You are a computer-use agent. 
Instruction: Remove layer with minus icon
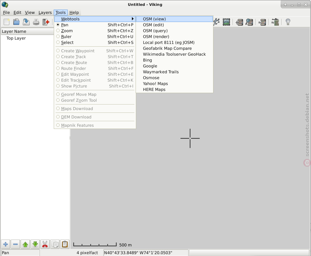click(15, 244)
